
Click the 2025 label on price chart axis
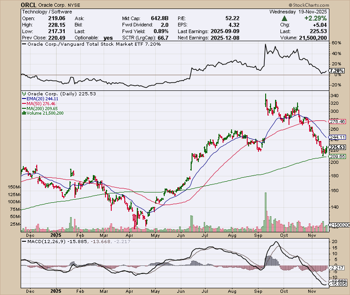(56, 235)
